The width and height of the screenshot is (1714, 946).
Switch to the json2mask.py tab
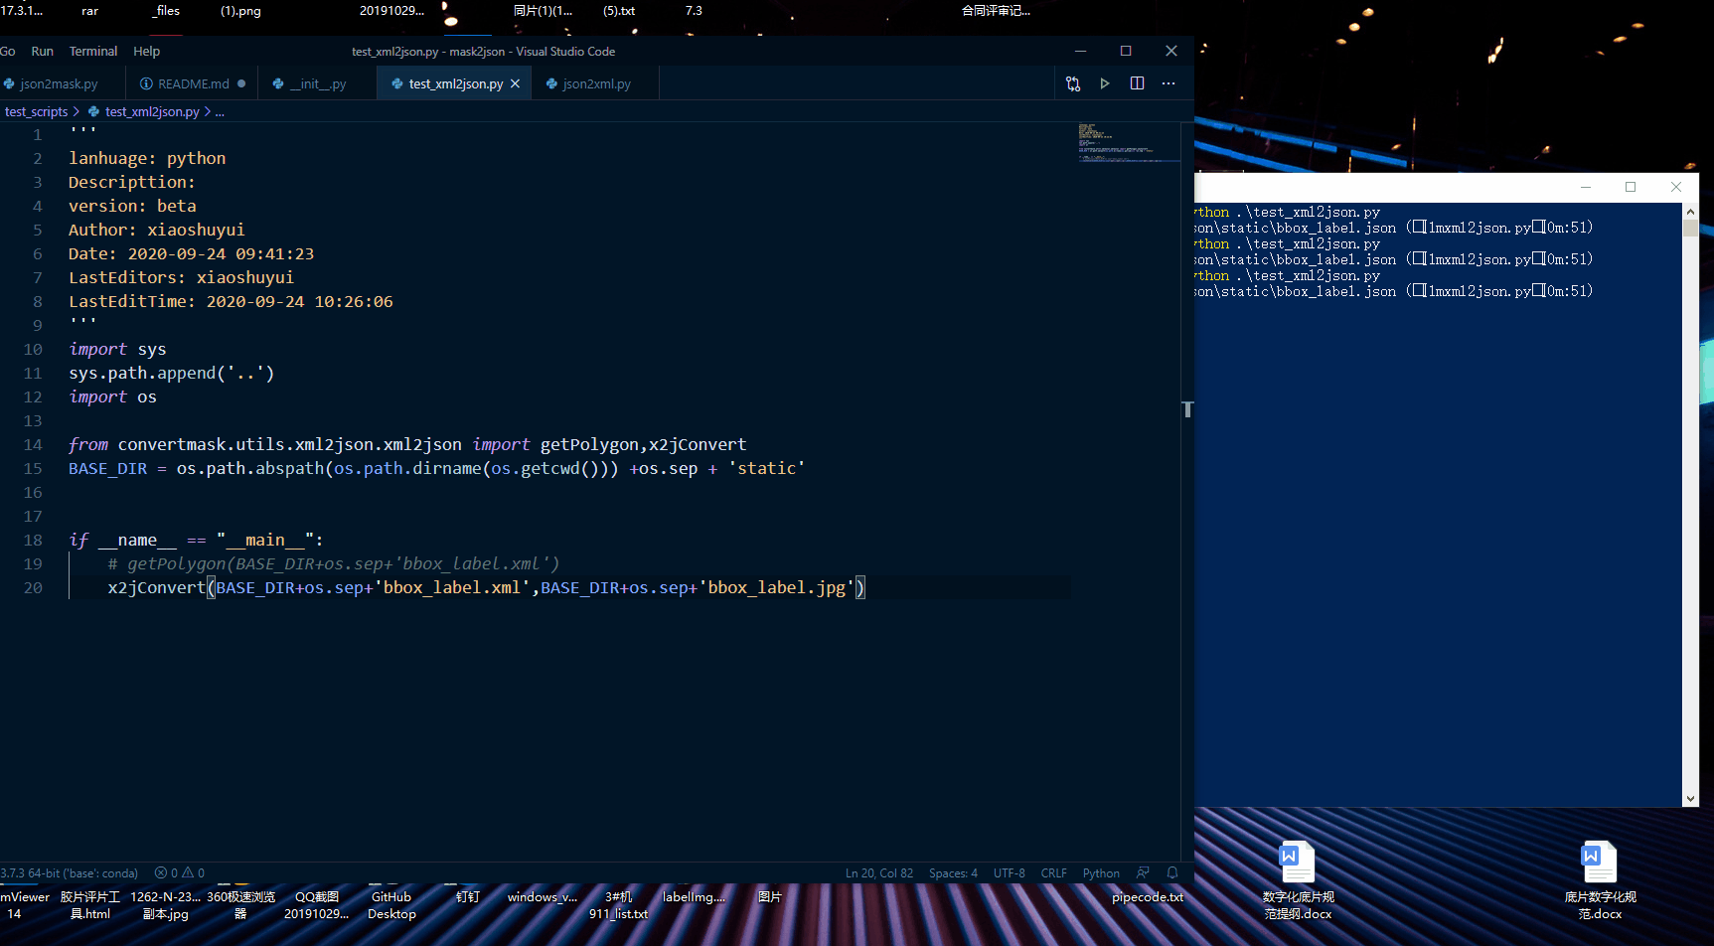point(59,84)
